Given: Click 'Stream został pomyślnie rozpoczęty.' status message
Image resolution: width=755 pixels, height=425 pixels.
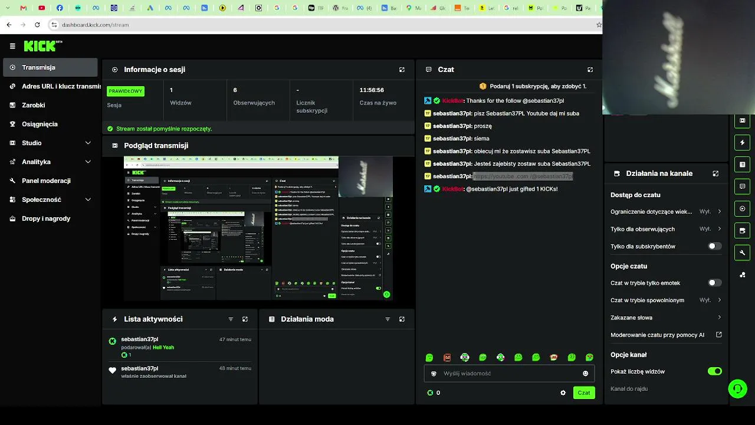Looking at the screenshot, I should point(164,129).
